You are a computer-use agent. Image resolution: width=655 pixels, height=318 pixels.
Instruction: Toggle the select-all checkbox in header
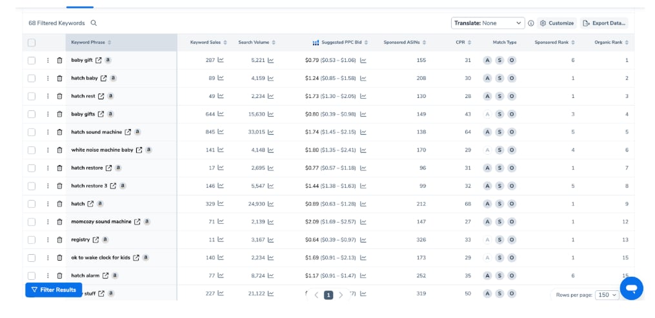click(32, 43)
